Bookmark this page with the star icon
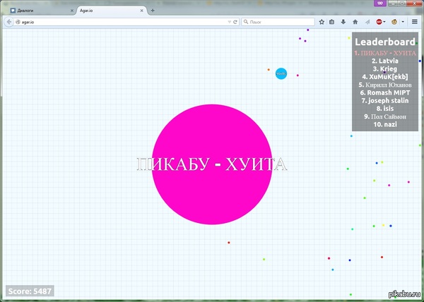This screenshot has height=302, width=424. 322,22
